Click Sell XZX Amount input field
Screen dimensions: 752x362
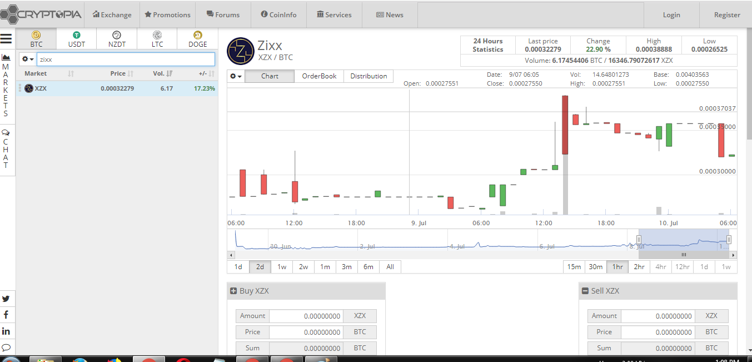click(x=658, y=316)
